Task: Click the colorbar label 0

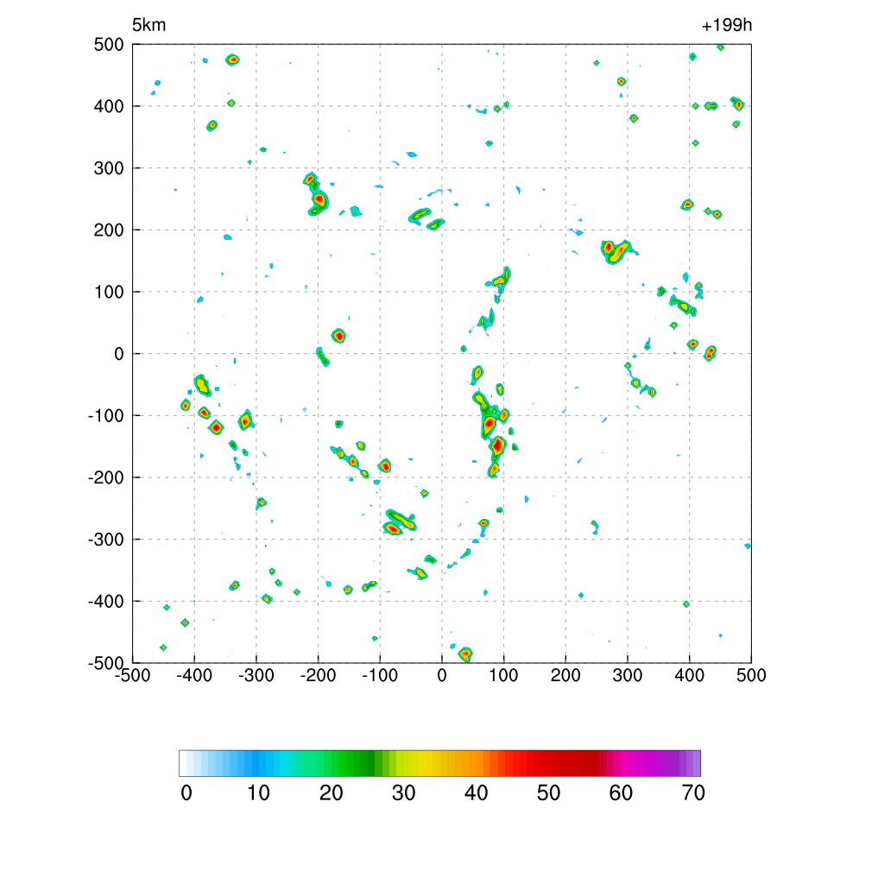Action: [186, 793]
